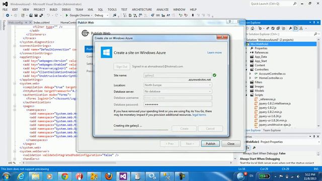This screenshot has width=322, height=181.
Task: Open the Location dropdown showing North Europe
Action: (x=178, y=85)
